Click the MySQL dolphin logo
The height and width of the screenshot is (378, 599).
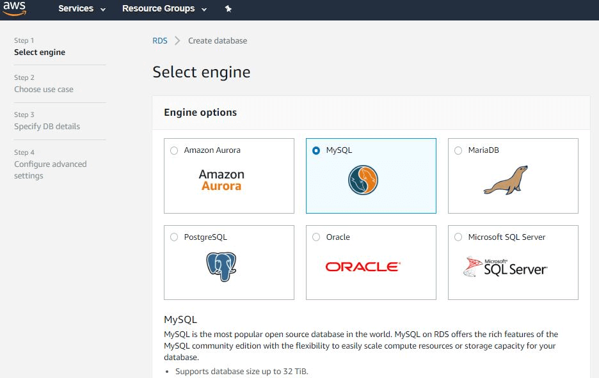click(x=363, y=180)
